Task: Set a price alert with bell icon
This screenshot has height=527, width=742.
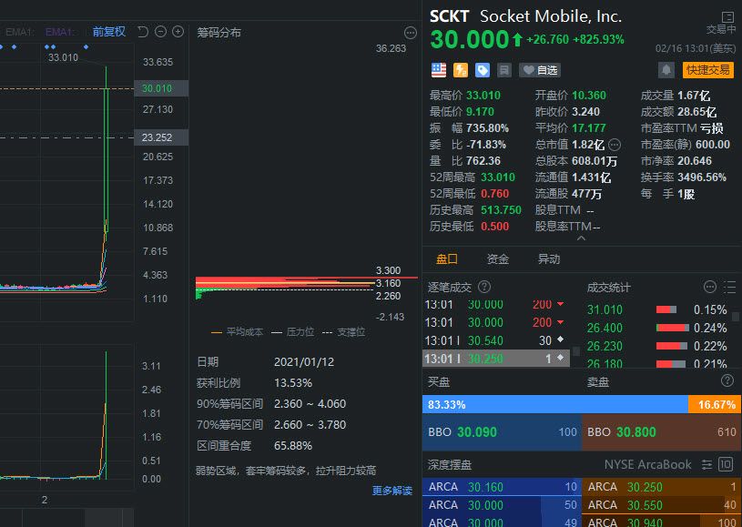Action: point(666,70)
